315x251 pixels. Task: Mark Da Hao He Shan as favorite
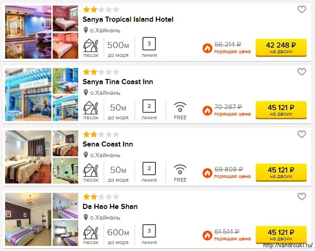tap(302, 196)
